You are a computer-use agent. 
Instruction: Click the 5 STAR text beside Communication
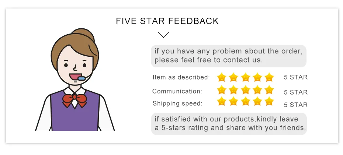tap(296, 92)
